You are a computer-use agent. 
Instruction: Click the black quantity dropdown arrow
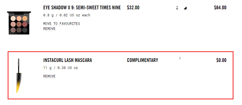coord(185,8)
